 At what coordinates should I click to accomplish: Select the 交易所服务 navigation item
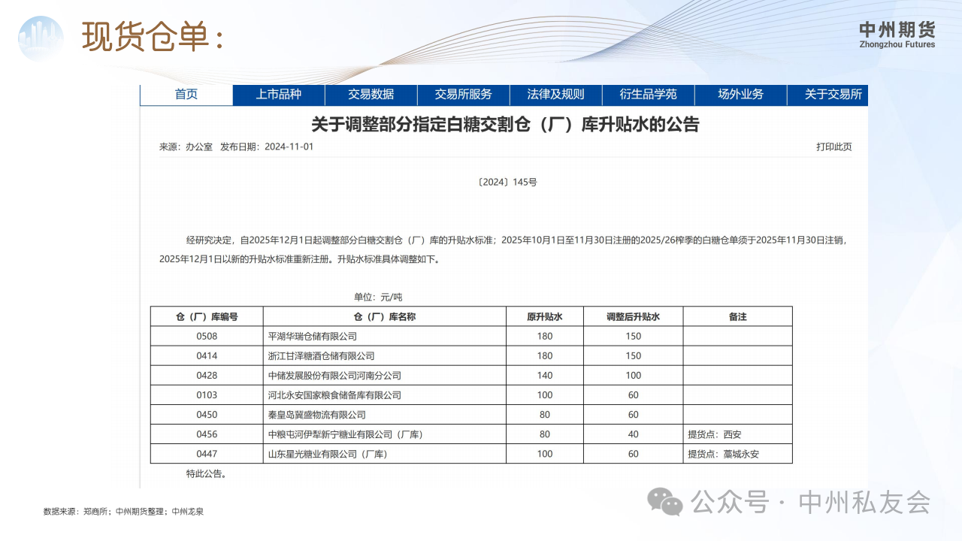[x=463, y=95]
